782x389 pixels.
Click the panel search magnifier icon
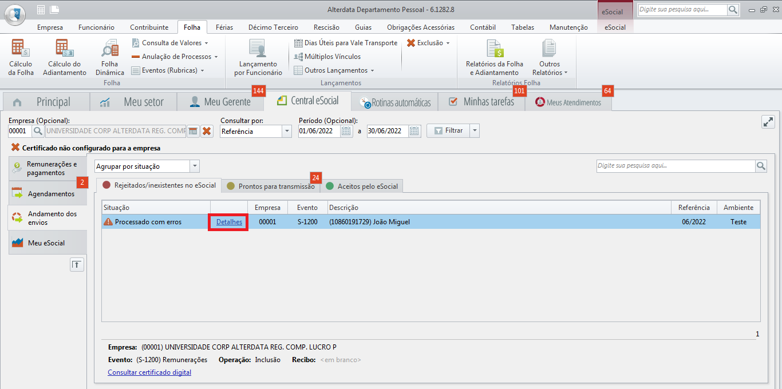coord(761,166)
